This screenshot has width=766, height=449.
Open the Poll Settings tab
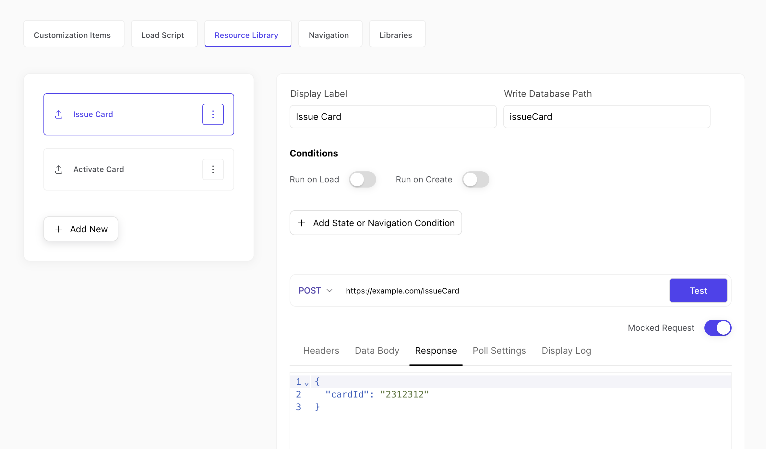pyautogui.click(x=499, y=351)
